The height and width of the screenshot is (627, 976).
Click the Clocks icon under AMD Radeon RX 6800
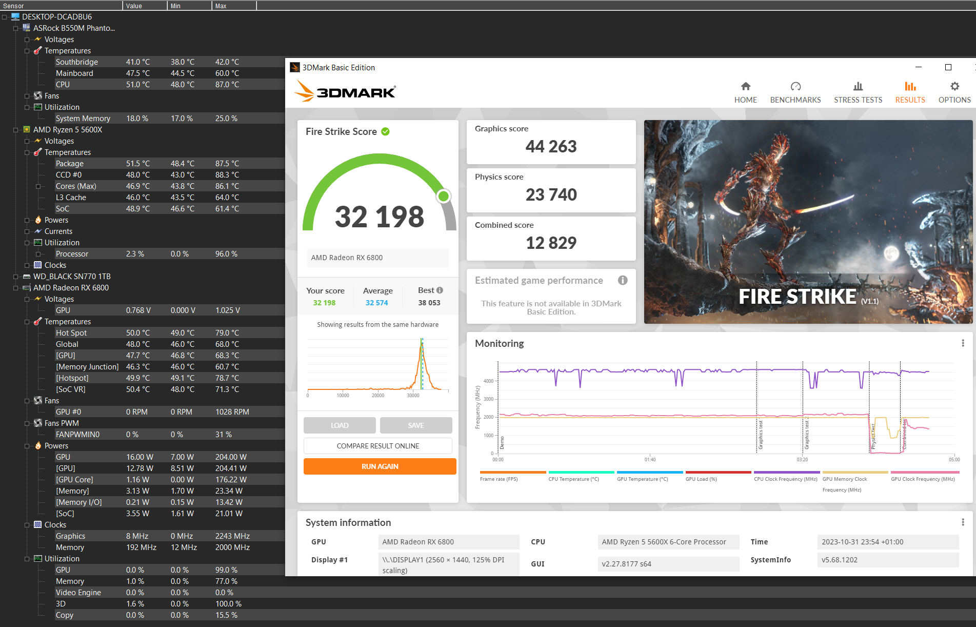[x=38, y=525]
